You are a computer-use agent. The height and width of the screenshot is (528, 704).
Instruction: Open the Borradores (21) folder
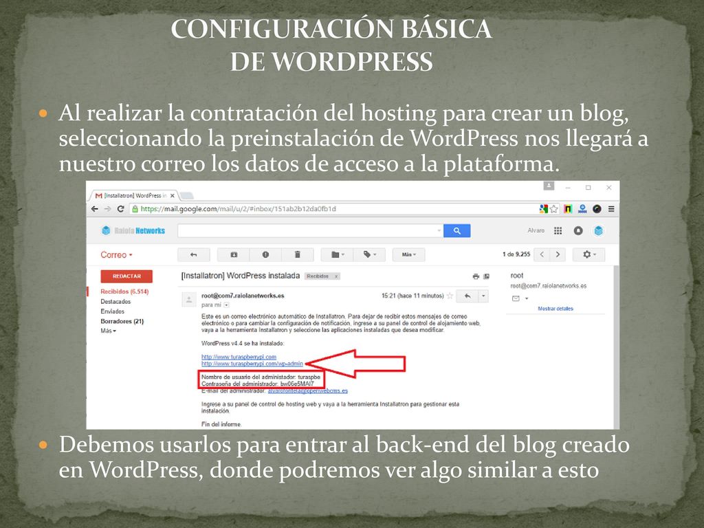coord(122,321)
